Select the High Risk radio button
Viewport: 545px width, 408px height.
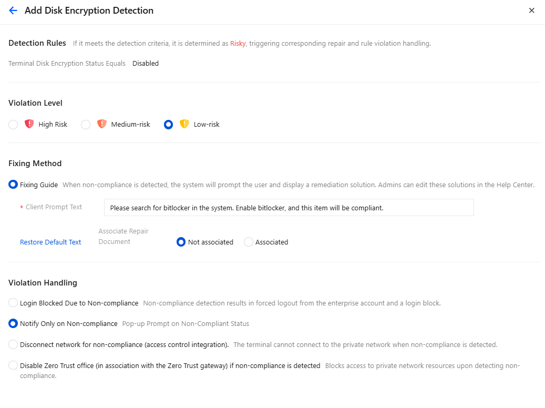[13, 125]
